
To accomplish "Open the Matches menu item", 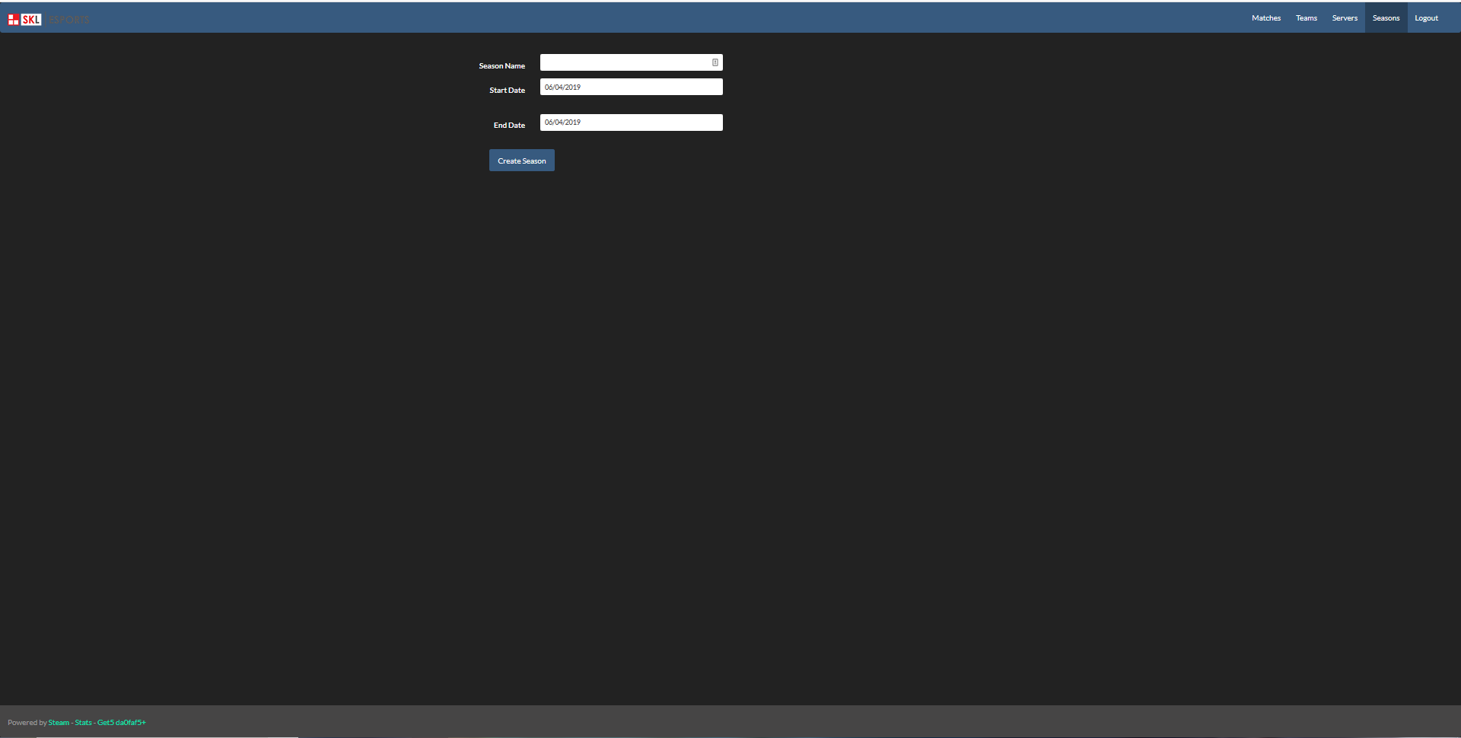I will click(1266, 17).
